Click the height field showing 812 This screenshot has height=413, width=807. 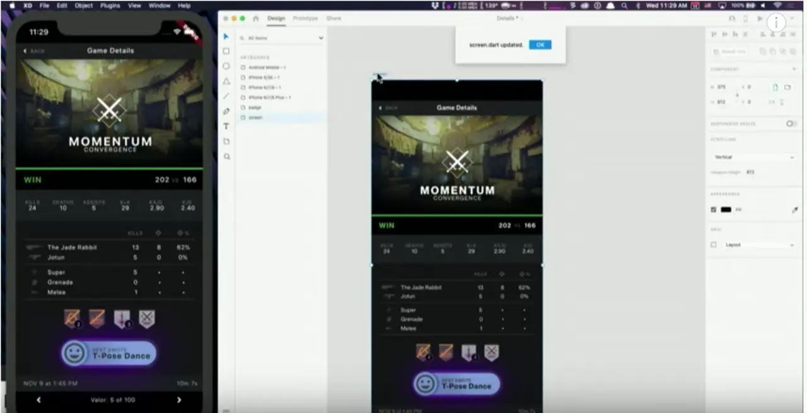coord(723,102)
